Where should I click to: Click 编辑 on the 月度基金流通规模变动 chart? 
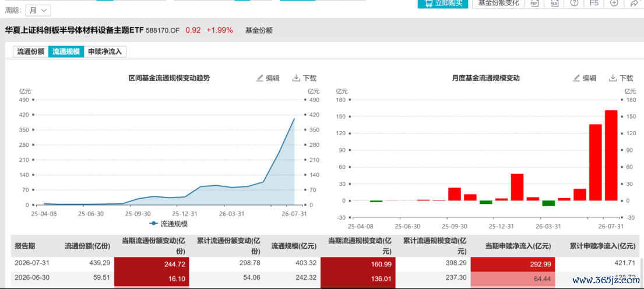585,78
